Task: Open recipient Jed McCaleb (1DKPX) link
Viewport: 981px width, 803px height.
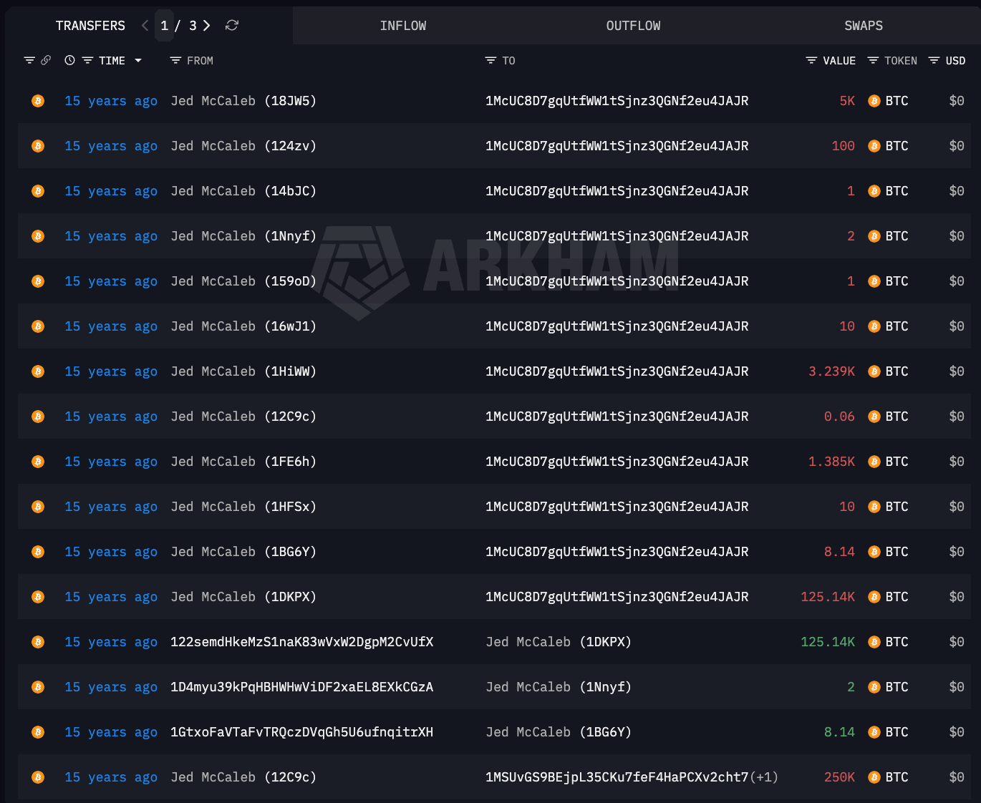Action: pos(559,642)
